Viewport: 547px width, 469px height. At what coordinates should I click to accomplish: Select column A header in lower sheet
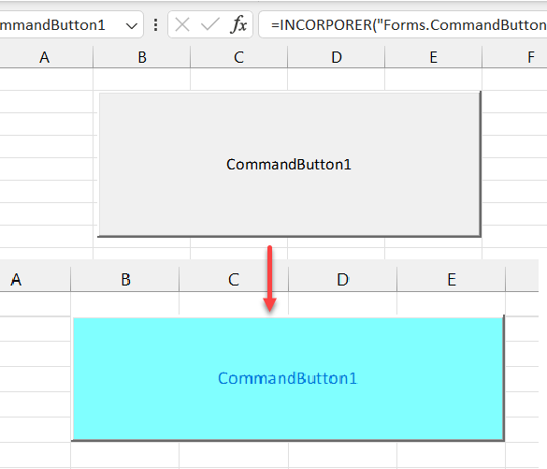click(35, 279)
